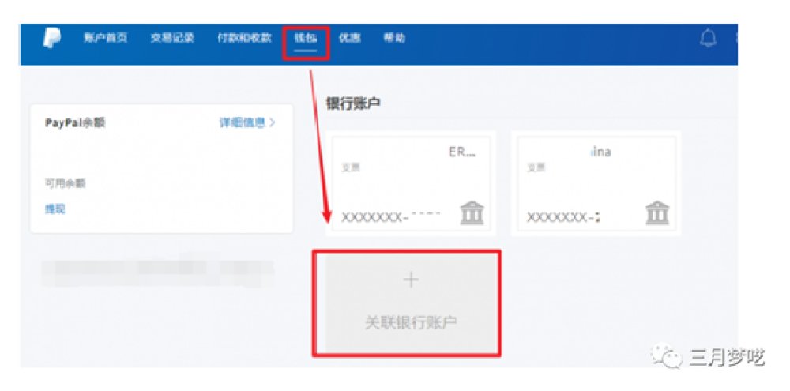This screenshot has width=790, height=391.
Task: Select the 钱包 tab
Action: (305, 38)
